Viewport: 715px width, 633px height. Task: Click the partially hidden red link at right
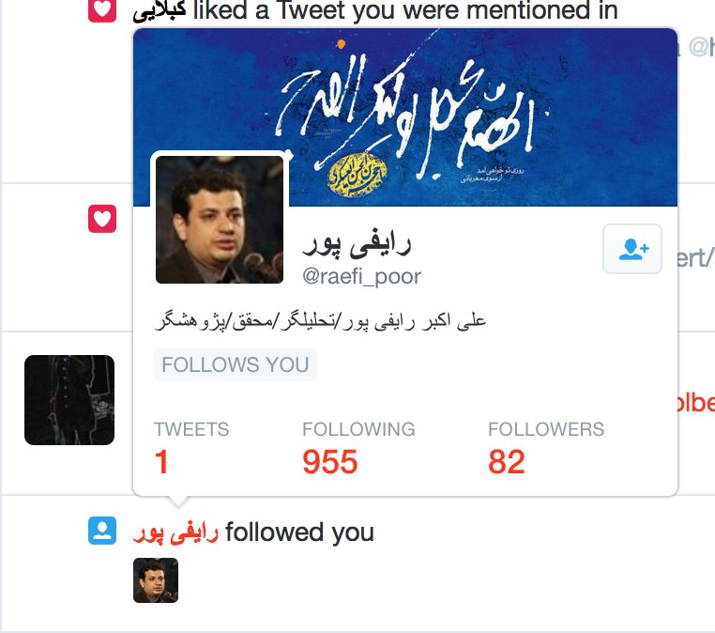pyautogui.click(x=696, y=403)
